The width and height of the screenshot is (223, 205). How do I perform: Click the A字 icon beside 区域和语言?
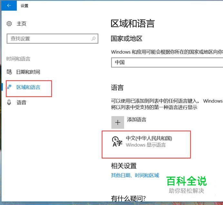9,87
